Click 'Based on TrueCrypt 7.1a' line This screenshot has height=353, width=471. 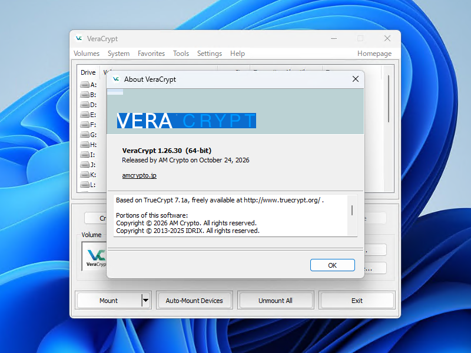[x=220, y=200]
